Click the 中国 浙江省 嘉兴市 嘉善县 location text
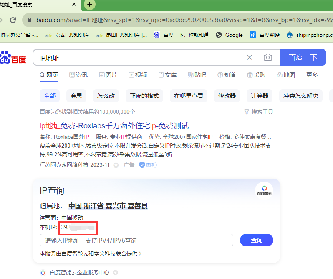 coord(108,206)
